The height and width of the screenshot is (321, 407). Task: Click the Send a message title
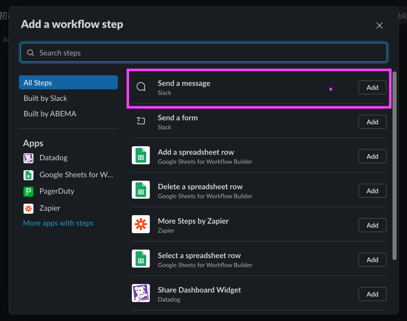(x=184, y=83)
